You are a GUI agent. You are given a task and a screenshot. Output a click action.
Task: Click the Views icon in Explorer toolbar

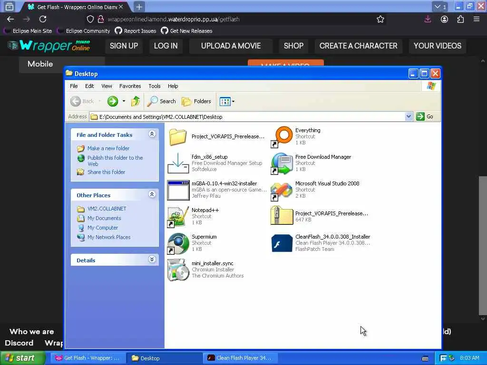click(225, 101)
